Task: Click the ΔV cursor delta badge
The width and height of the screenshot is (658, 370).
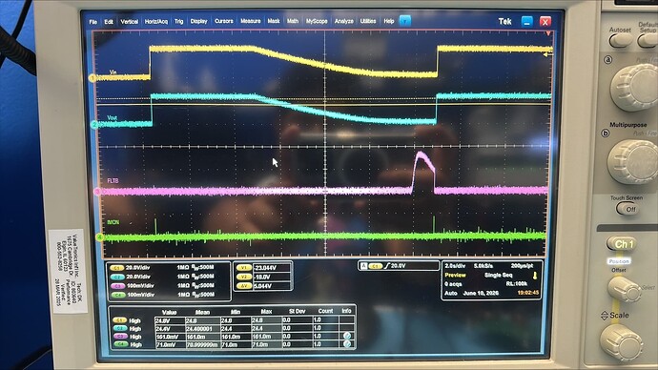Action: click(x=243, y=286)
